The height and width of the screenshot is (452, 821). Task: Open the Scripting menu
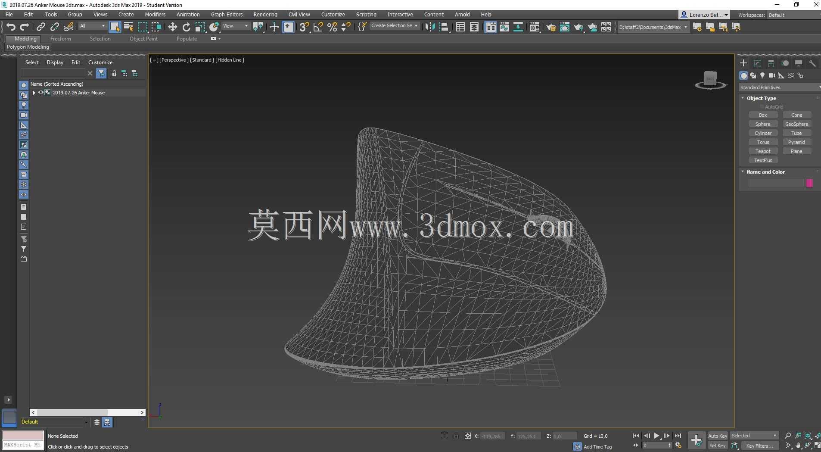point(366,15)
